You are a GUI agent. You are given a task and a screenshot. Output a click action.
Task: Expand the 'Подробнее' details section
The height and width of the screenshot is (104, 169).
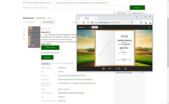coord(45,63)
